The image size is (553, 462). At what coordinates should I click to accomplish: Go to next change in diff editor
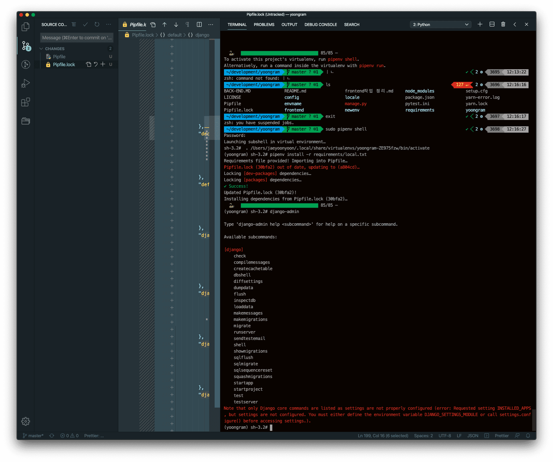(x=176, y=25)
